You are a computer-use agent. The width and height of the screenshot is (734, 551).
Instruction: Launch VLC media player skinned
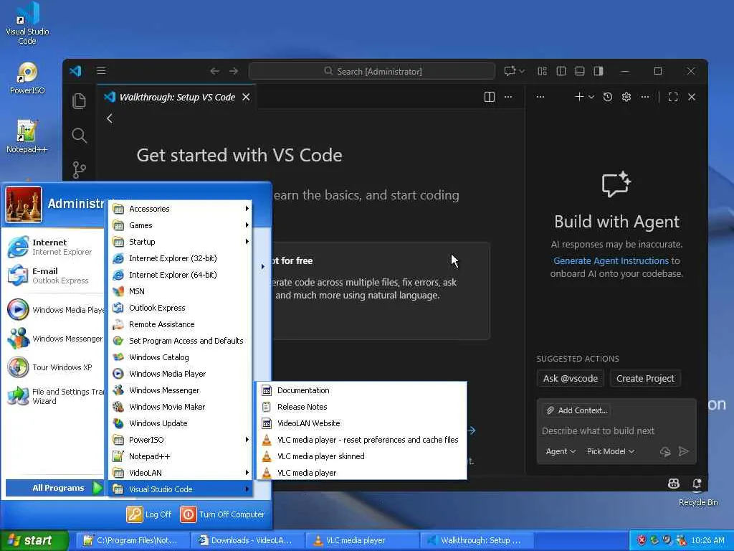(x=361, y=456)
